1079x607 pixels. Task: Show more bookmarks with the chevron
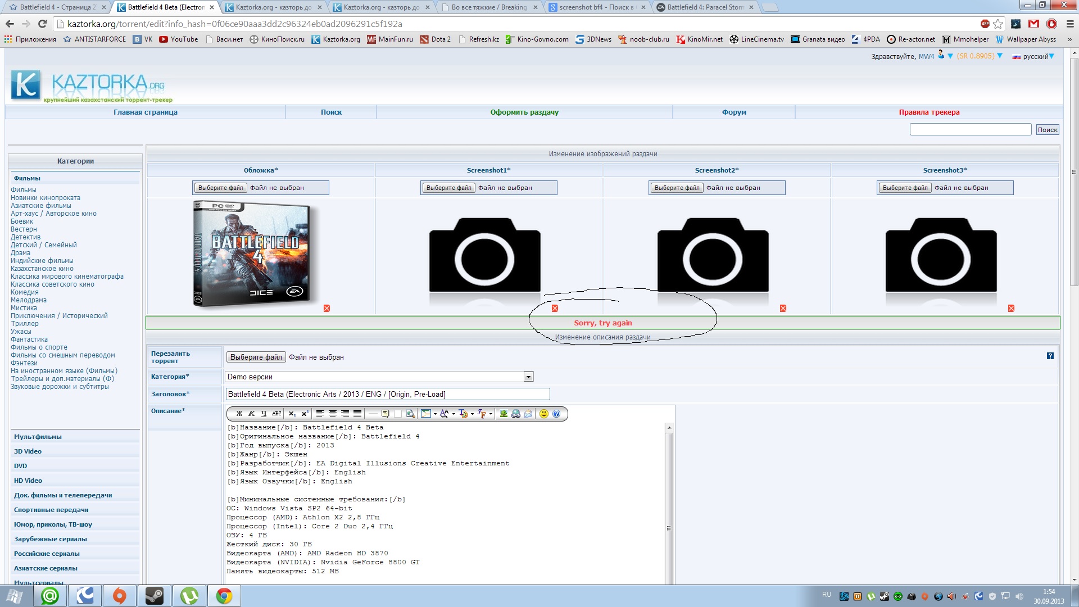click(x=1069, y=39)
